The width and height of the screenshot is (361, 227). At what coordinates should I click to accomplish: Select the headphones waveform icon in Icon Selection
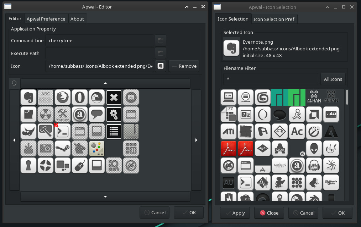[x=314, y=165]
